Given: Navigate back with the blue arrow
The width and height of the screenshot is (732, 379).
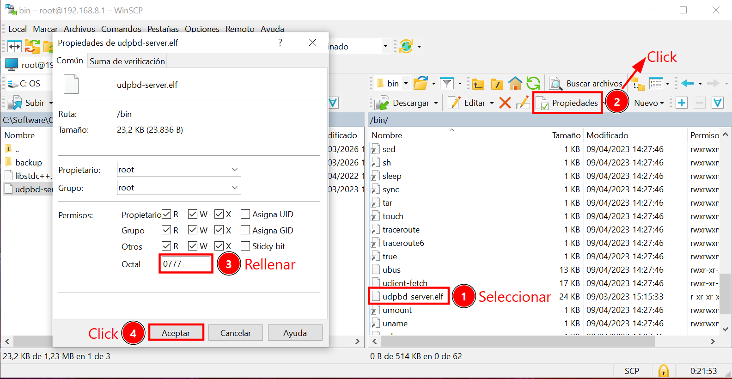Looking at the screenshot, I should (x=687, y=84).
